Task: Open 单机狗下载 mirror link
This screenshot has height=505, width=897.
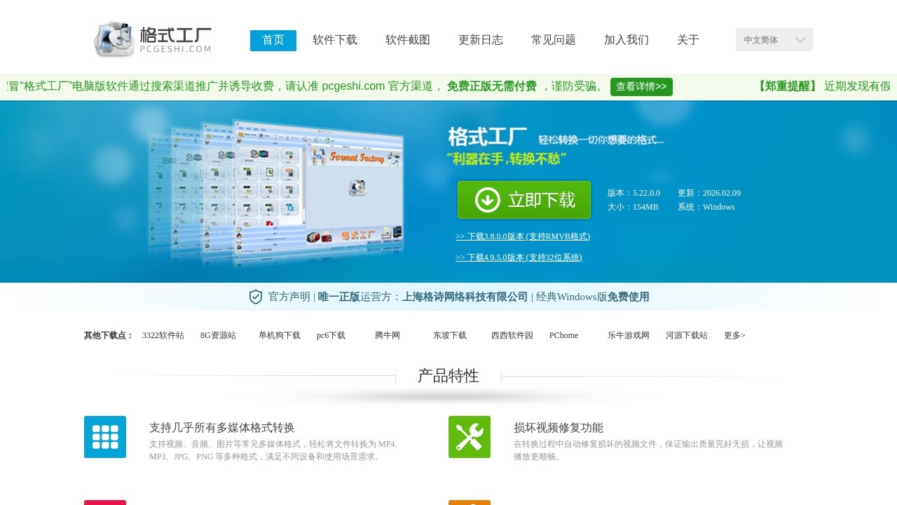Action: click(x=280, y=335)
